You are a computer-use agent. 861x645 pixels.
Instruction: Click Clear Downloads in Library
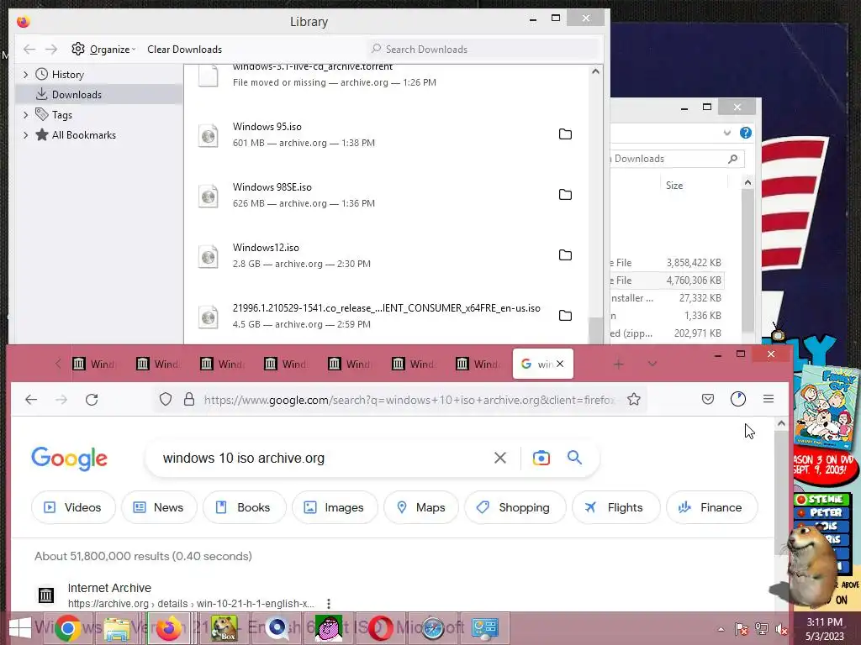184,50
